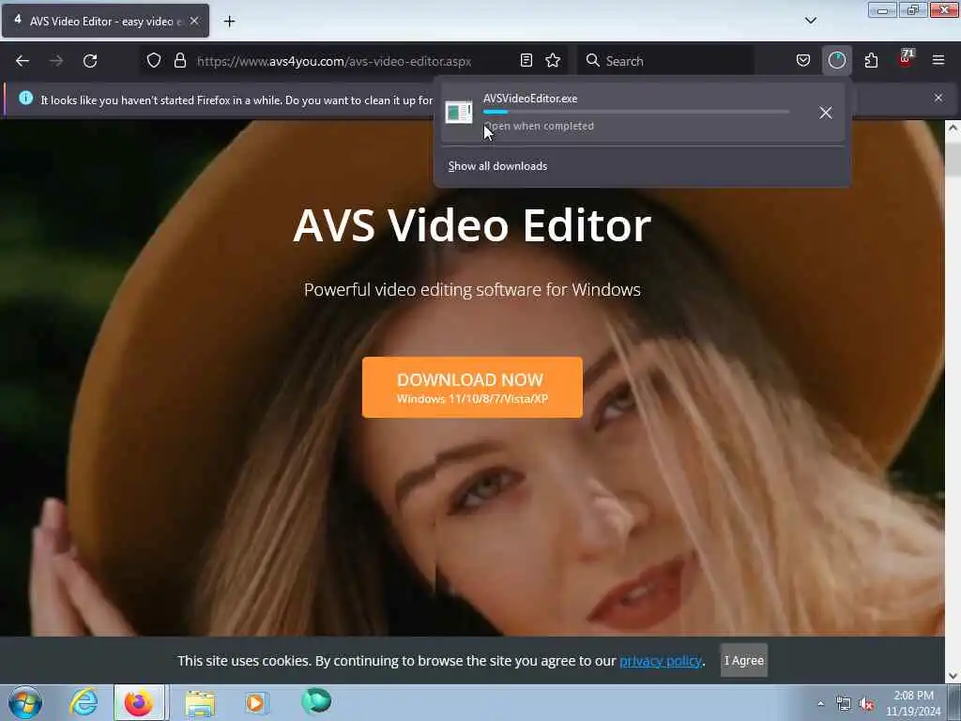Viewport: 961px width, 721px height.
Task: Bookmark this page with the star icon
Action: pos(553,60)
